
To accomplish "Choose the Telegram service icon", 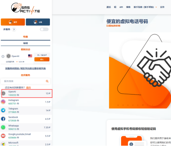I will (x=3, y=110).
